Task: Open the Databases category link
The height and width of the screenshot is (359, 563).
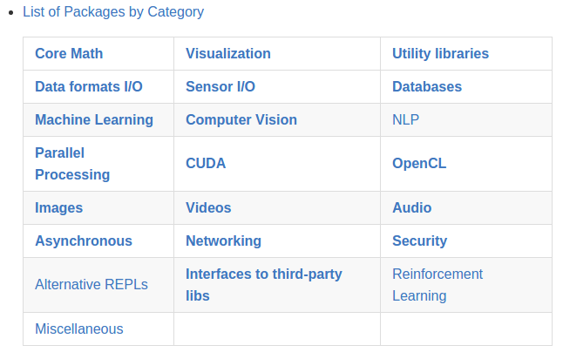Action: point(427,86)
